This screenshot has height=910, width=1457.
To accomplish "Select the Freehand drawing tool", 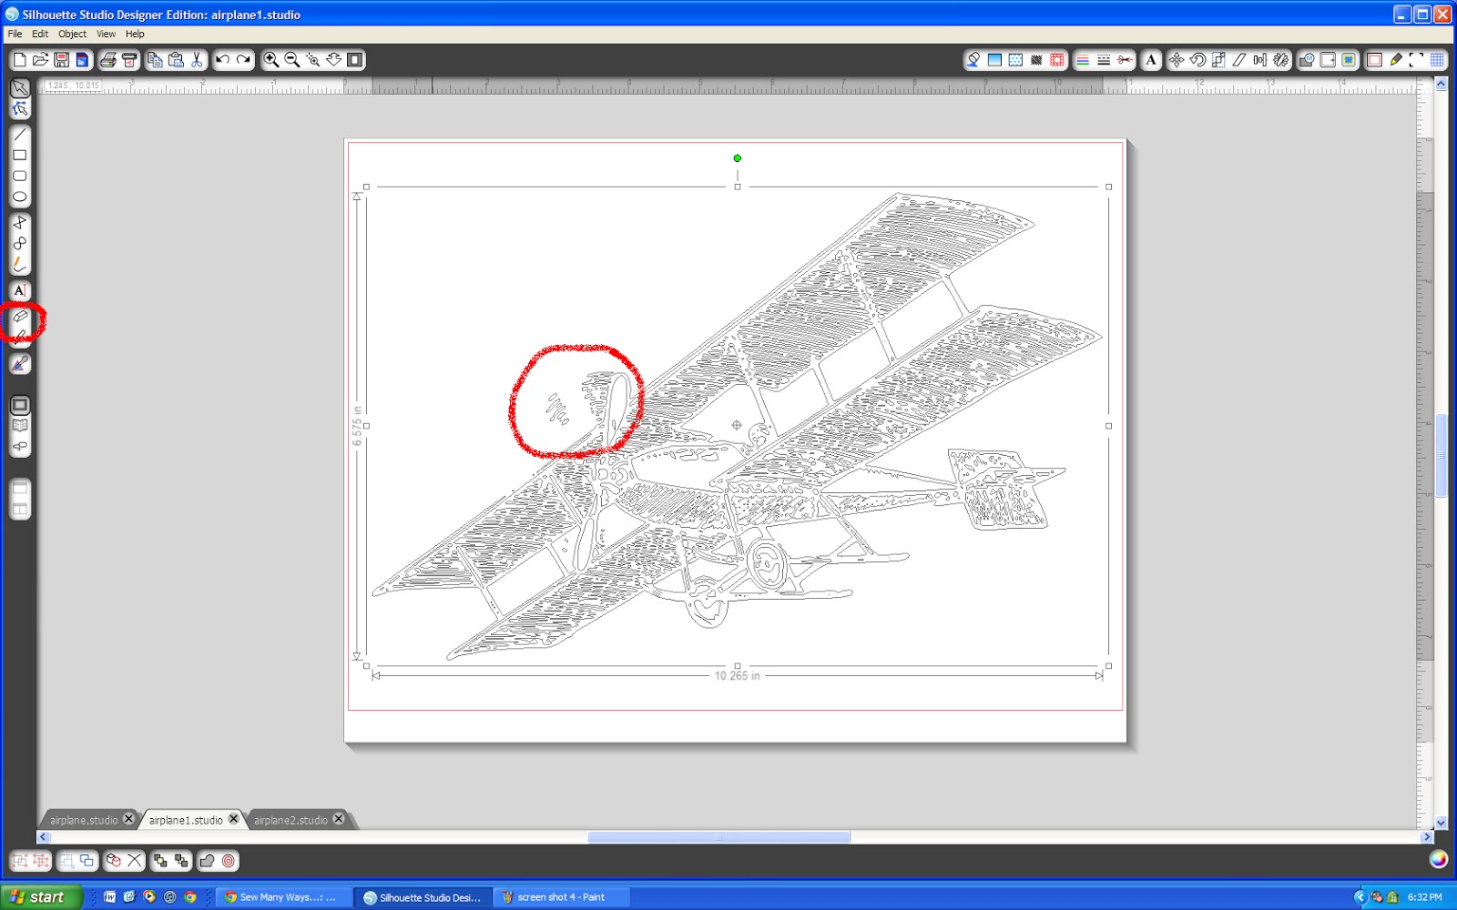I will (x=19, y=266).
